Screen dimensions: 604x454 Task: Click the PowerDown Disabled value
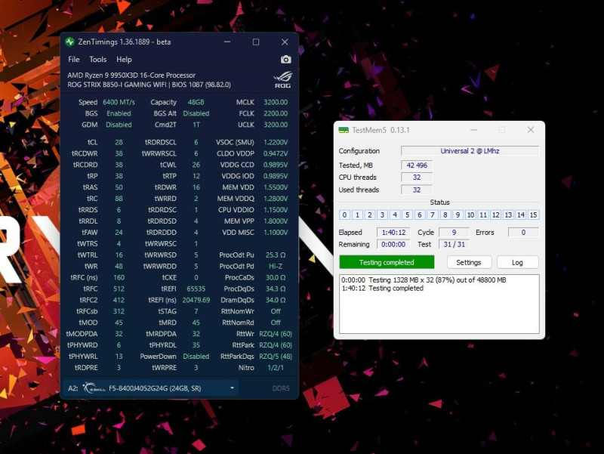pyautogui.click(x=196, y=356)
